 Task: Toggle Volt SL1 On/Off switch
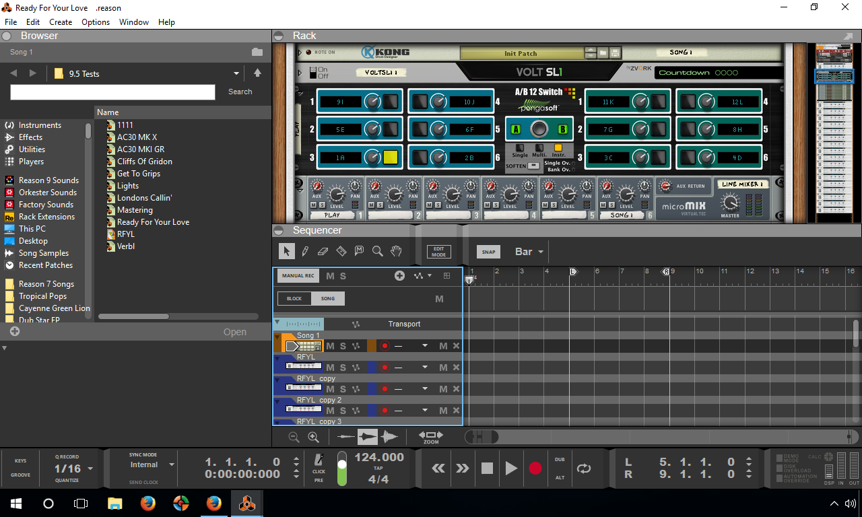pos(313,73)
